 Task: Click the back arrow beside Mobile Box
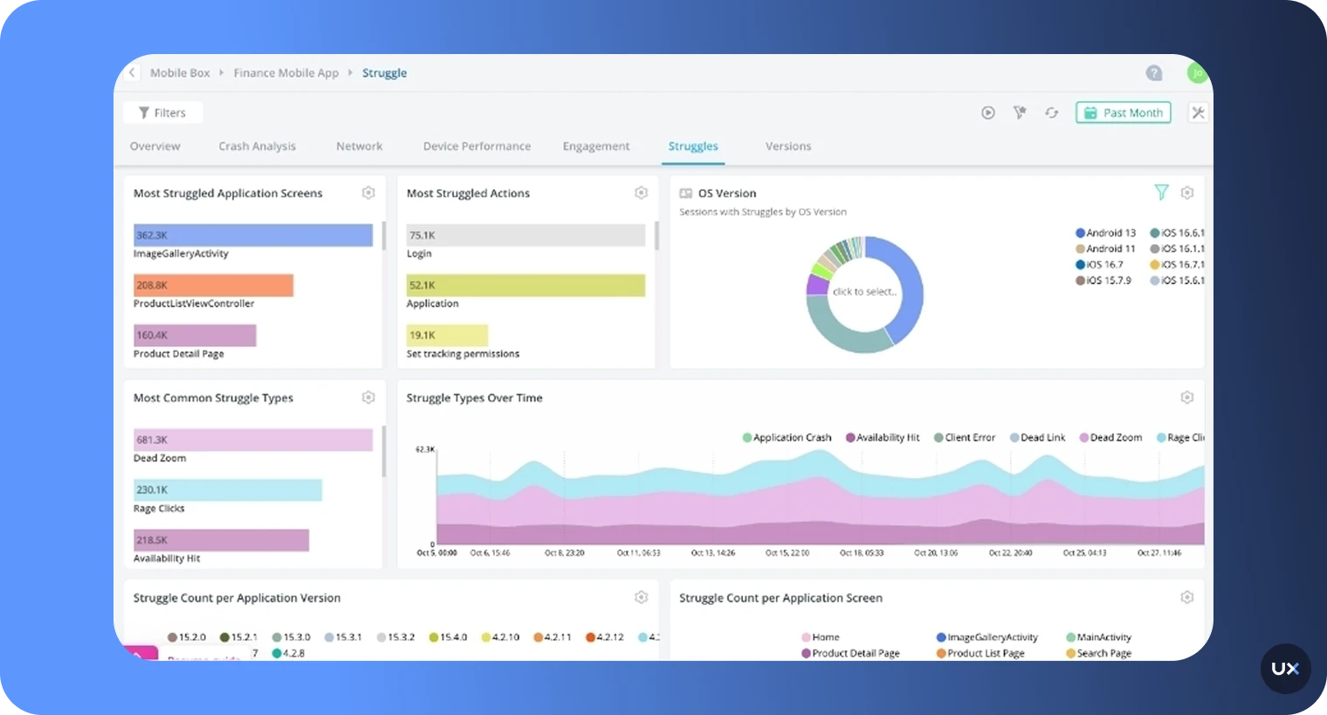pos(133,73)
